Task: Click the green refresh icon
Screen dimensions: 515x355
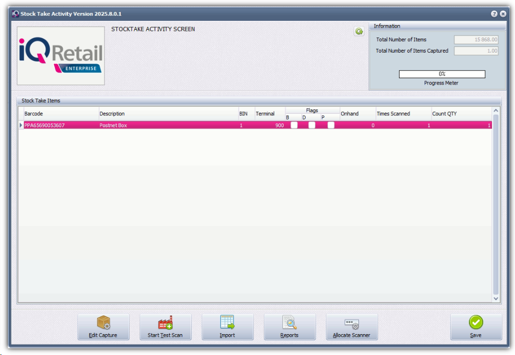Action: coord(359,31)
